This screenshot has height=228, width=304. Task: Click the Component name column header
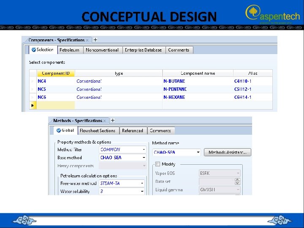coord(198,73)
